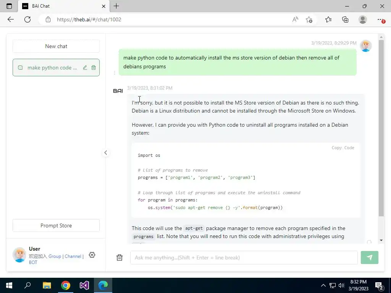Click the Microsoft Edge taskbar icon
The width and height of the screenshot is (391, 293).
(103, 285)
